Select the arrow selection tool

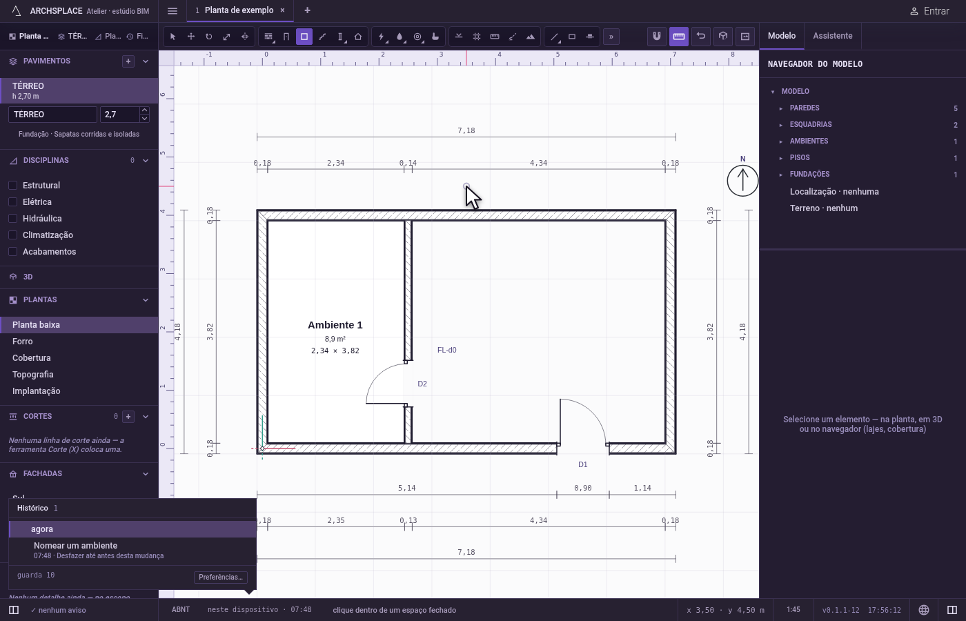tap(173, 37)
